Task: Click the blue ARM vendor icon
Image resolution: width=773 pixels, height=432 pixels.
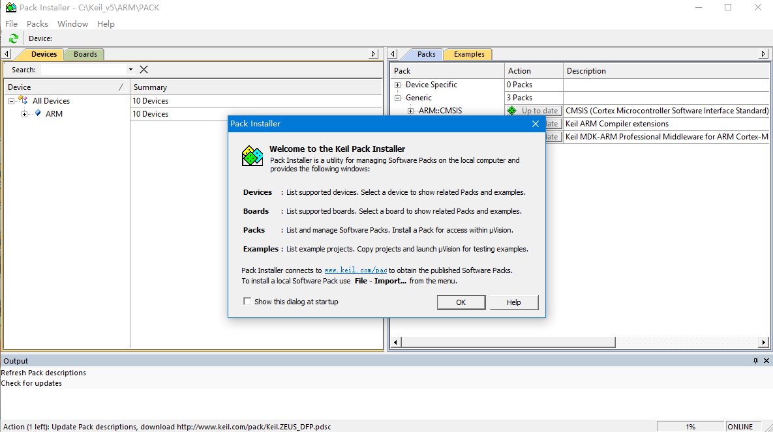Action: [x=38, y=113]
